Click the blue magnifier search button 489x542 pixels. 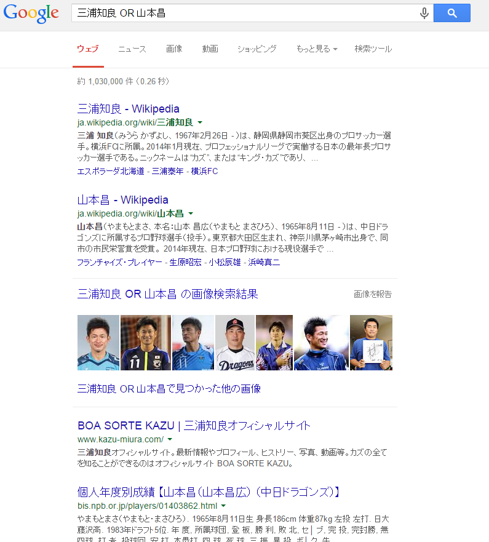pos(451,13)
